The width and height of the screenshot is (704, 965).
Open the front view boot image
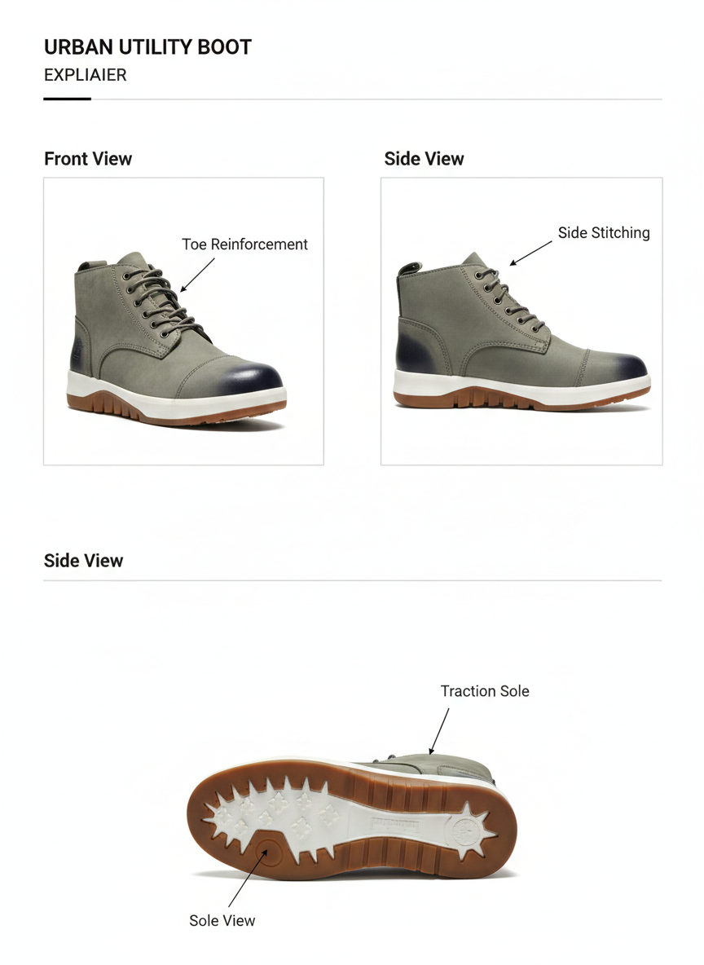(x=183, y=321)
